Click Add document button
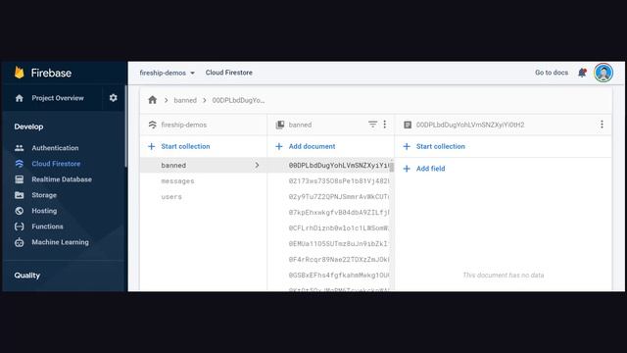The height and width of the screenshot is (353, 627). point(312,146)
